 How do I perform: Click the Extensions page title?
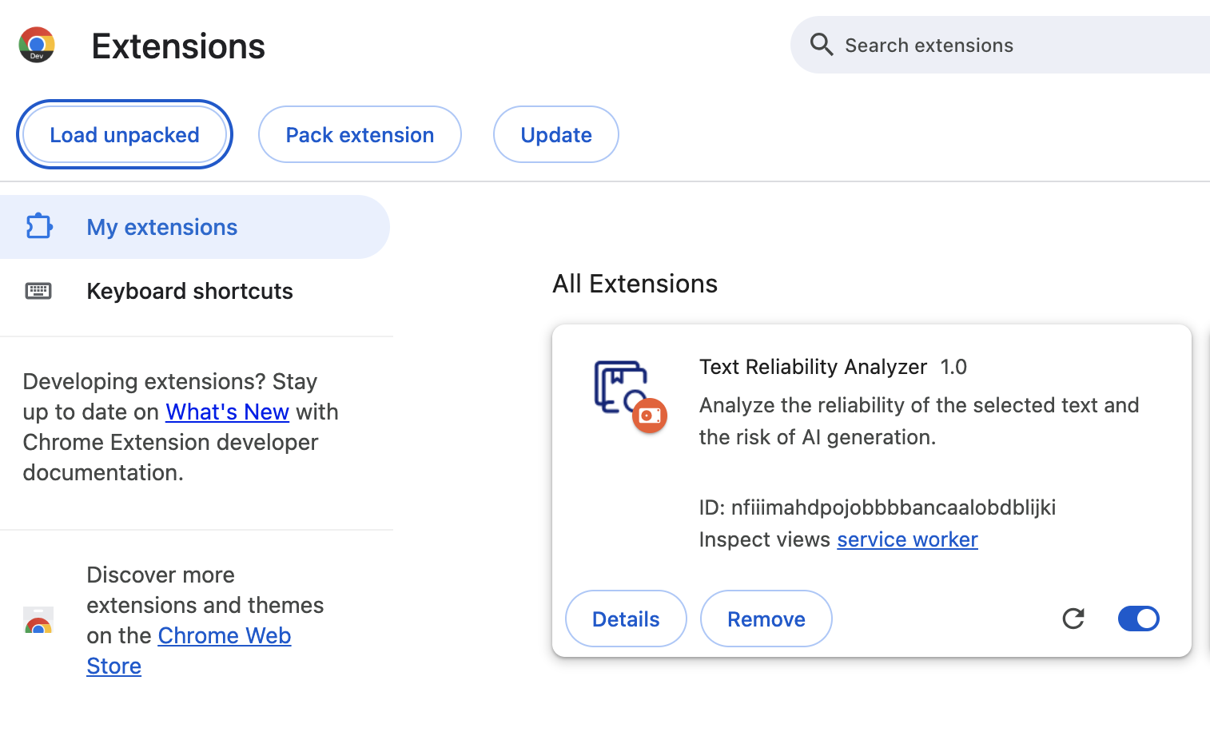(178, 46)
